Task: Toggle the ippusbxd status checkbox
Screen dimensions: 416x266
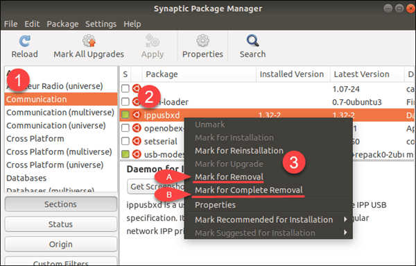Action: (x=125, y=115)
